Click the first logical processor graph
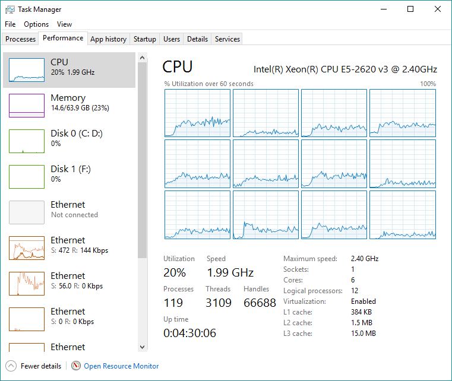This screenshot has height=381, width=452. pos(197,113)
